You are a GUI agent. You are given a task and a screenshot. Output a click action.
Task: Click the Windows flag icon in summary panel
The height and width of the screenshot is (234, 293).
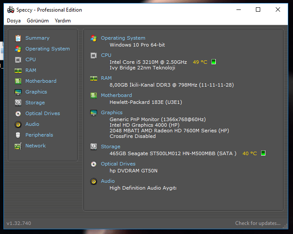(x=94, y=38)
